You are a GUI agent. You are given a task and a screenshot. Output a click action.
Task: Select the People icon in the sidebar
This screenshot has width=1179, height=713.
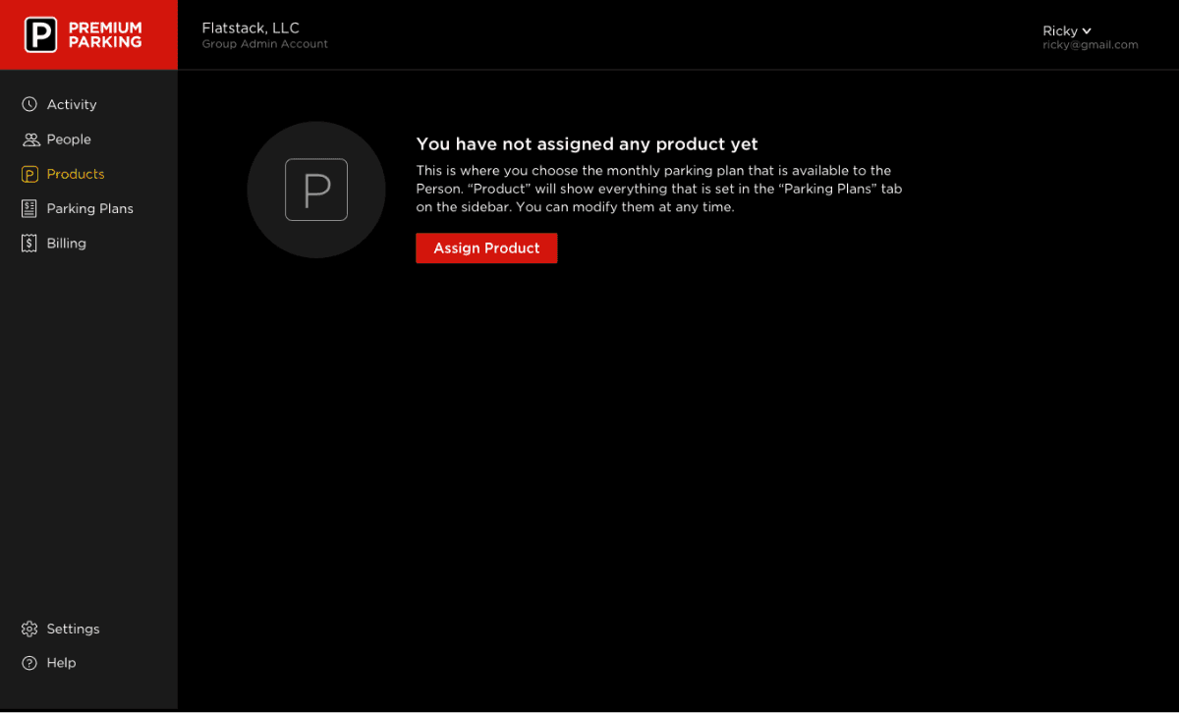[x=29, y=138]
